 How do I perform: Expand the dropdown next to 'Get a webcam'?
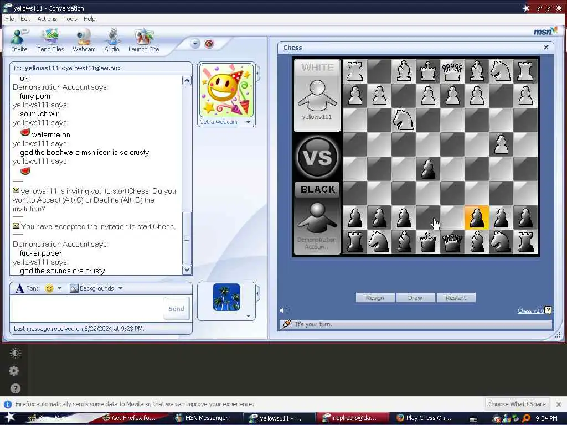pos(249,122)
